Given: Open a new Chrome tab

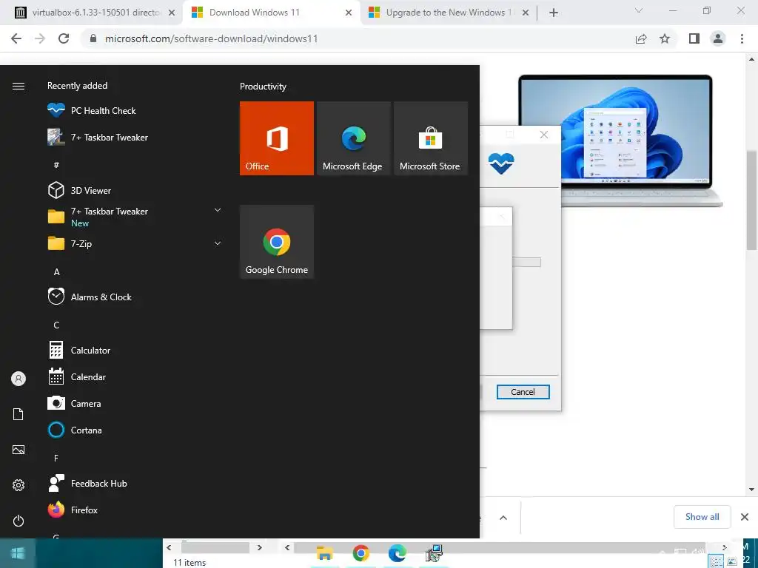Looking at the screenshot, I should [554, 13].
